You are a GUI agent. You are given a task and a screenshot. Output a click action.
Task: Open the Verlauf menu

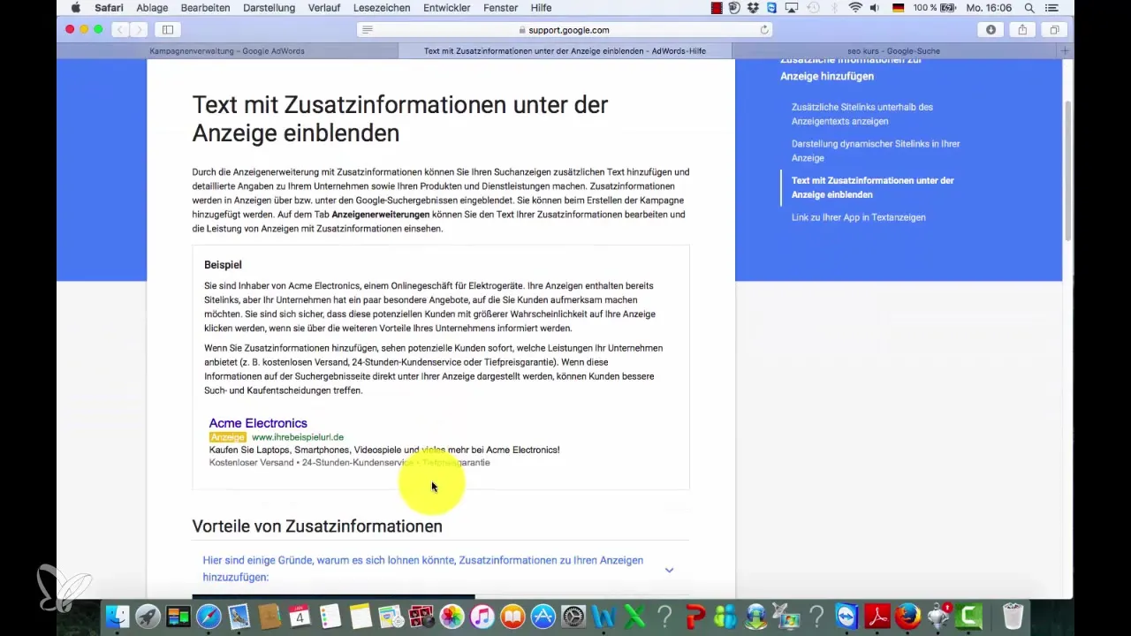[323, 8]
